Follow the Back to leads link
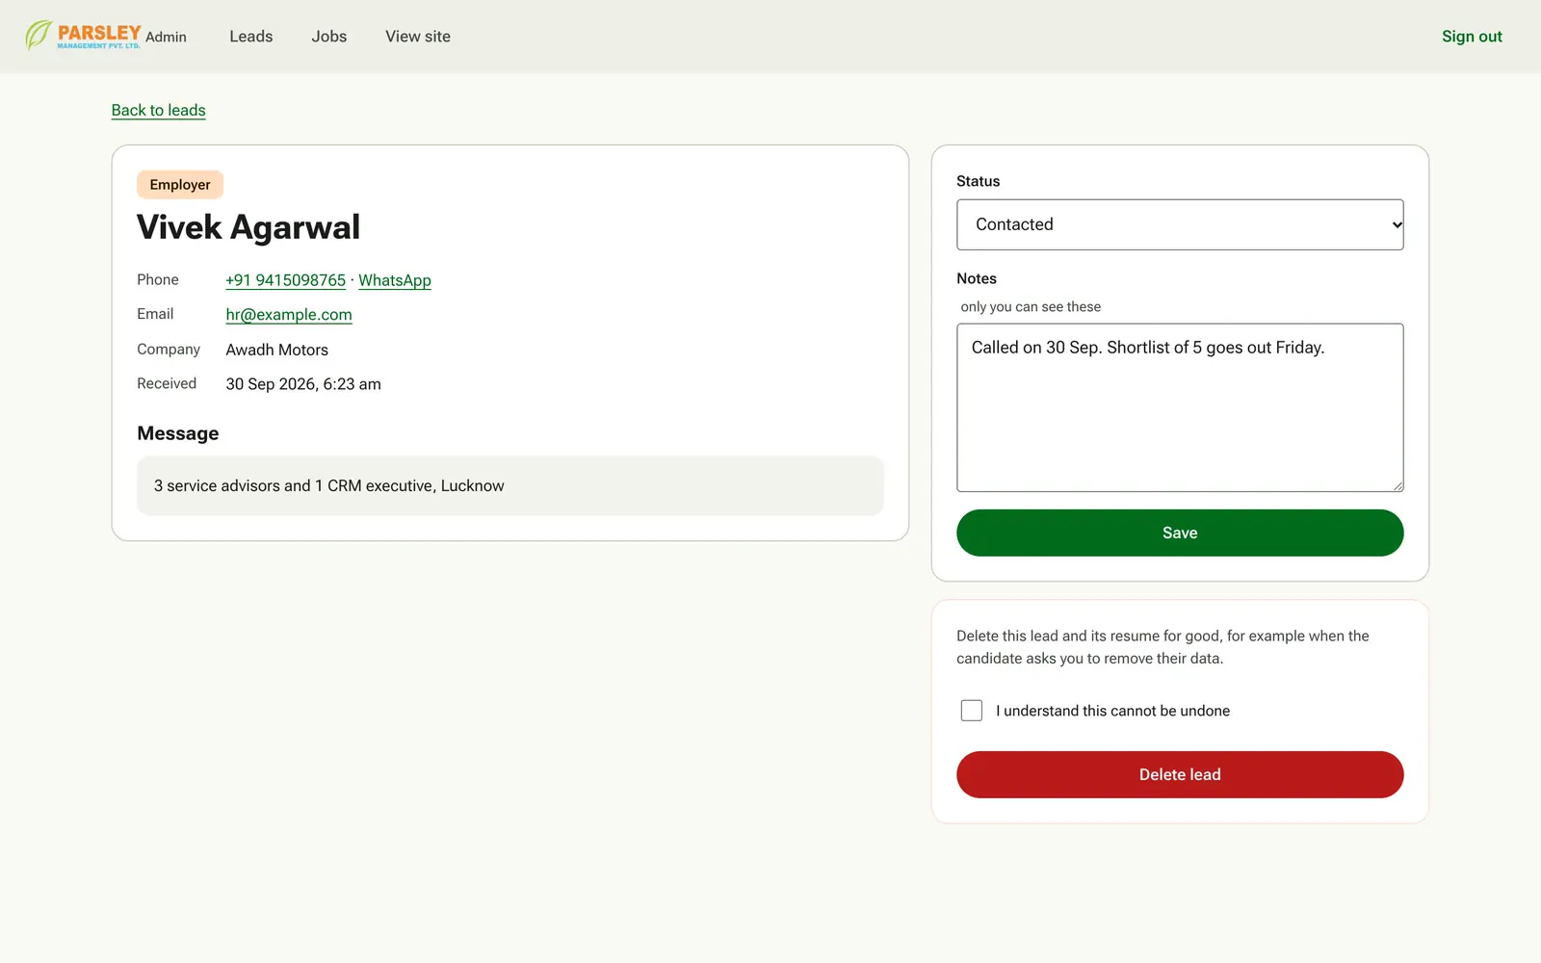Screen dimensions: 1541x963 (x=159, y=110)
